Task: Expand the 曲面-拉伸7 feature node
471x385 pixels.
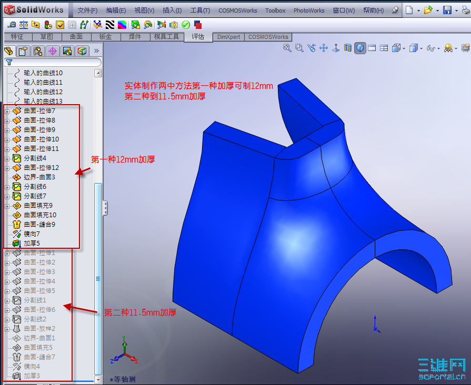Action: pos(7,112)
